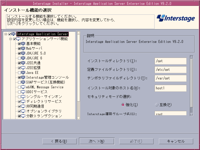
Task: Click the J2EE拡張 component icon
Action: (x=23, y=68)
